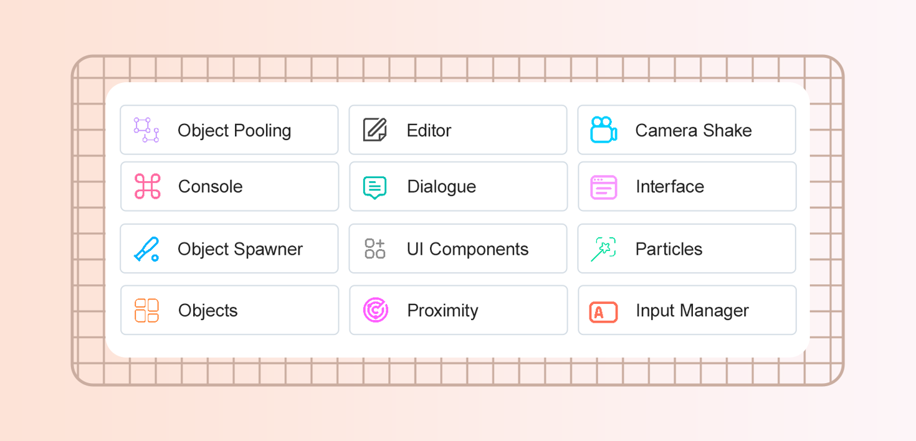Go to the Dialogue label
Screen dimensions: 916x441
pos(441,187)
